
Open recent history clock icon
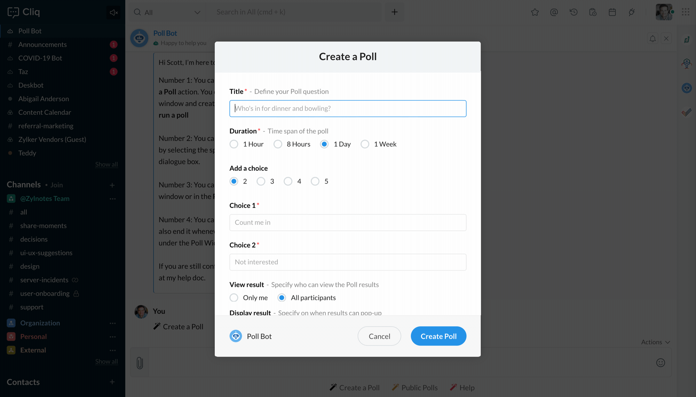[574, 13]
